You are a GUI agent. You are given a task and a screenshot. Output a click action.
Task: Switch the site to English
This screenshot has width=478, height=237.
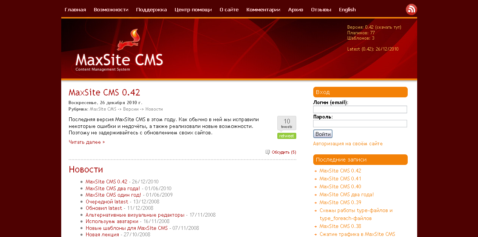[347, 9]
